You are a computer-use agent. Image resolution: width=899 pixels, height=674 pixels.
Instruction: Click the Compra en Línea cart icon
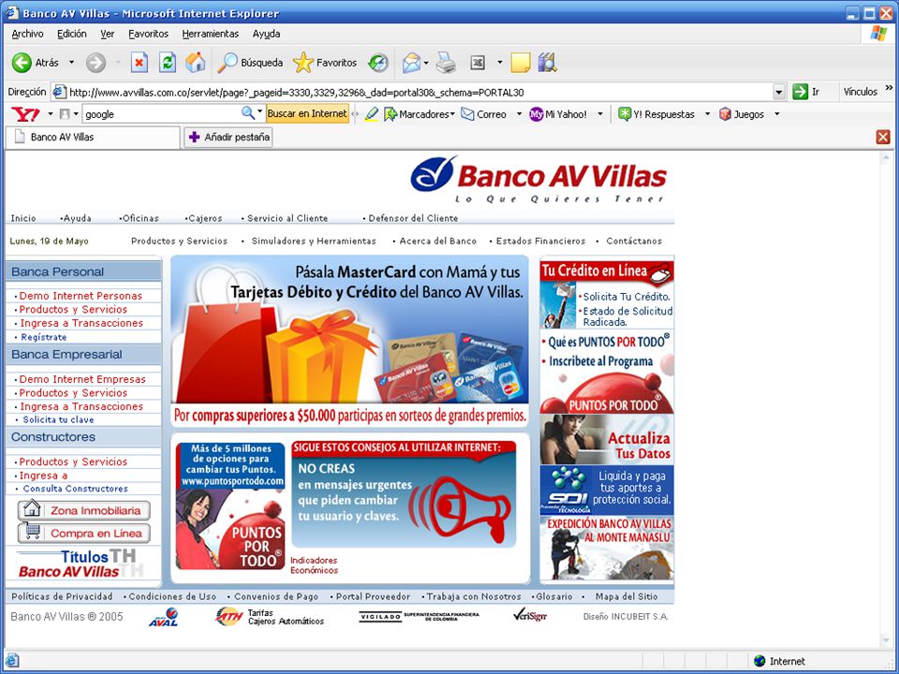tap(32, 532)
